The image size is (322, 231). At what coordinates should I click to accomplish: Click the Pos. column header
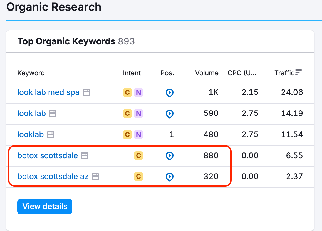pyautogui.click(x=167, y=73)
